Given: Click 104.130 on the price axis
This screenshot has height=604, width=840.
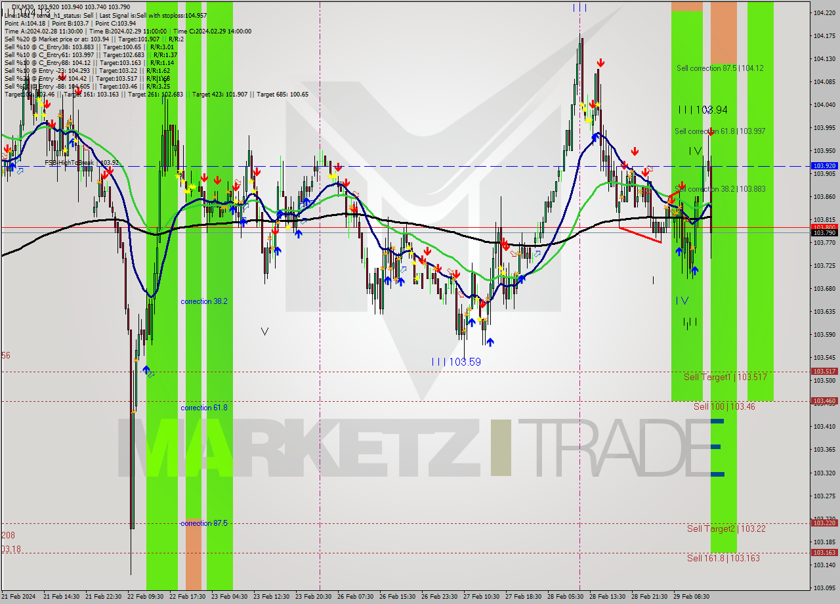Looking at the screenshot, I should click(824, 58).
